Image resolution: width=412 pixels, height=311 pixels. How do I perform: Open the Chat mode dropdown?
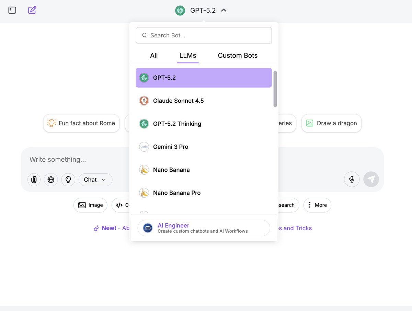(x=95, y=179)
